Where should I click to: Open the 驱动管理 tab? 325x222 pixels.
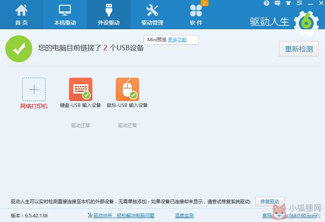pos(152,14)
